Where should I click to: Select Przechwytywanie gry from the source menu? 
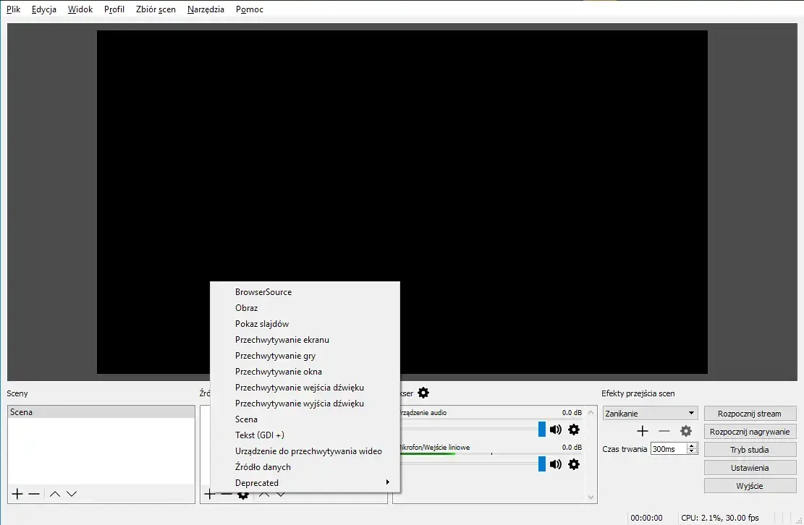pyautogui.click(x=275, y=355)
